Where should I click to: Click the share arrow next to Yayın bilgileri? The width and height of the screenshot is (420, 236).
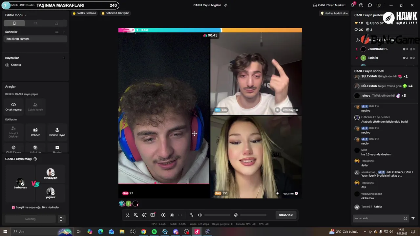pyautogui.click(x=226, y=5)
